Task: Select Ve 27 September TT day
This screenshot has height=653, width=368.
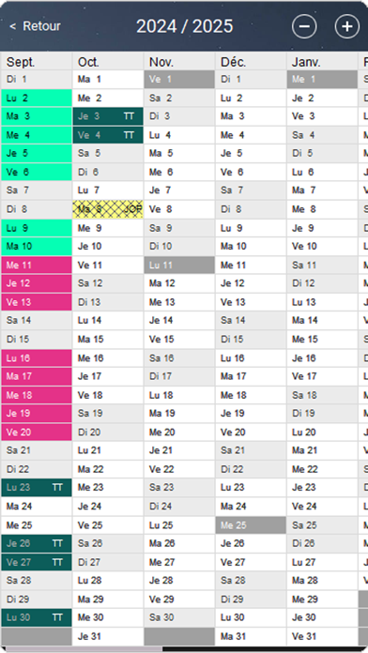Action: [x=37, y=562]
